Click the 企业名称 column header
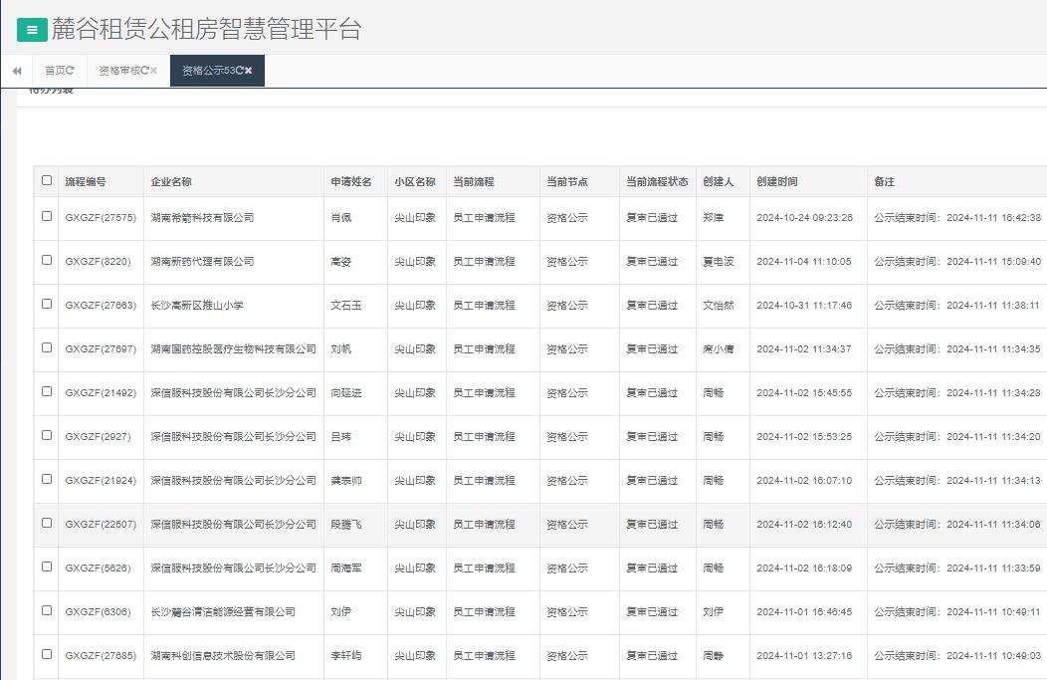Screen dimensions: 1047x680 point(171,181)
